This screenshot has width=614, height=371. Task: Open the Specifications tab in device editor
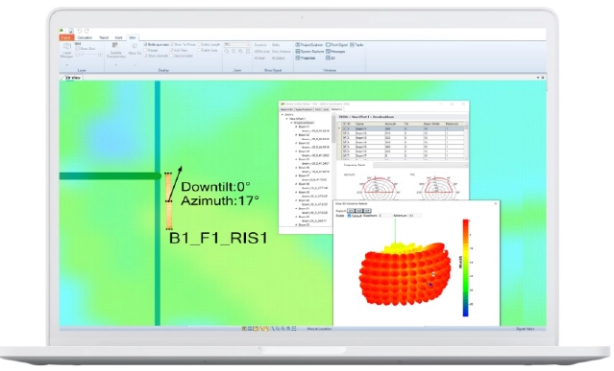pos(304,109)
